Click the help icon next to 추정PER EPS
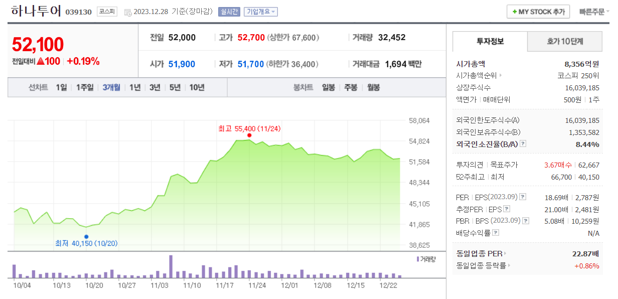The image size is (618, 299). click(507, 209)
